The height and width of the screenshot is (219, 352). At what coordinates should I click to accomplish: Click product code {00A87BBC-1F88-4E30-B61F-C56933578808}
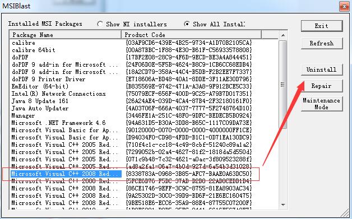coord(189,50)
